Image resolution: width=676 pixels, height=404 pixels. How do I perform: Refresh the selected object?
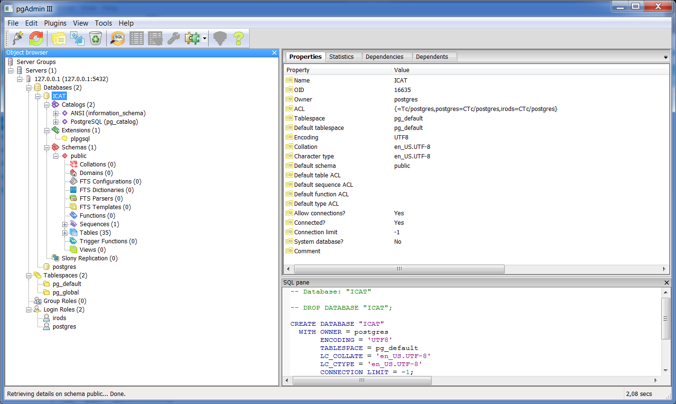click(36, 38)
